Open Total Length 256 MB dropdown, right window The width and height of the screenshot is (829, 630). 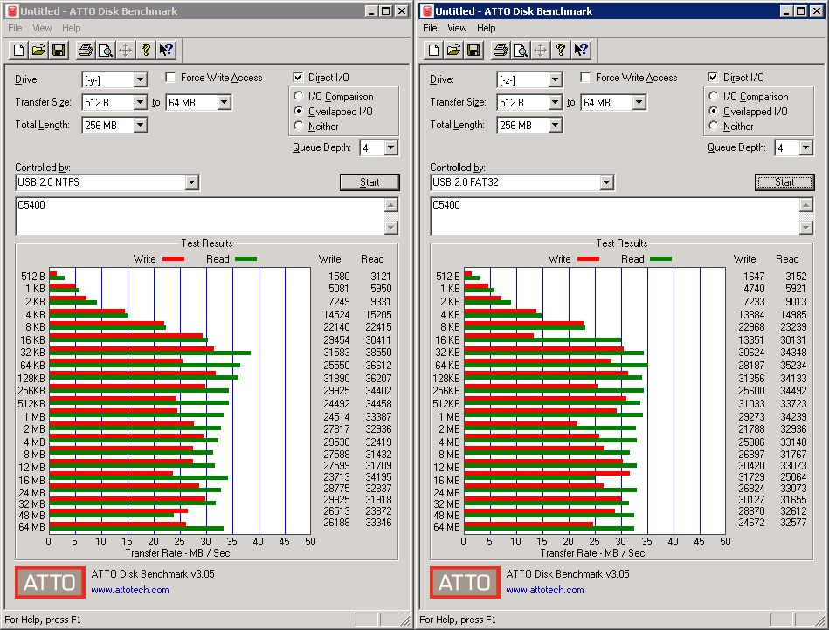(555, 125)
